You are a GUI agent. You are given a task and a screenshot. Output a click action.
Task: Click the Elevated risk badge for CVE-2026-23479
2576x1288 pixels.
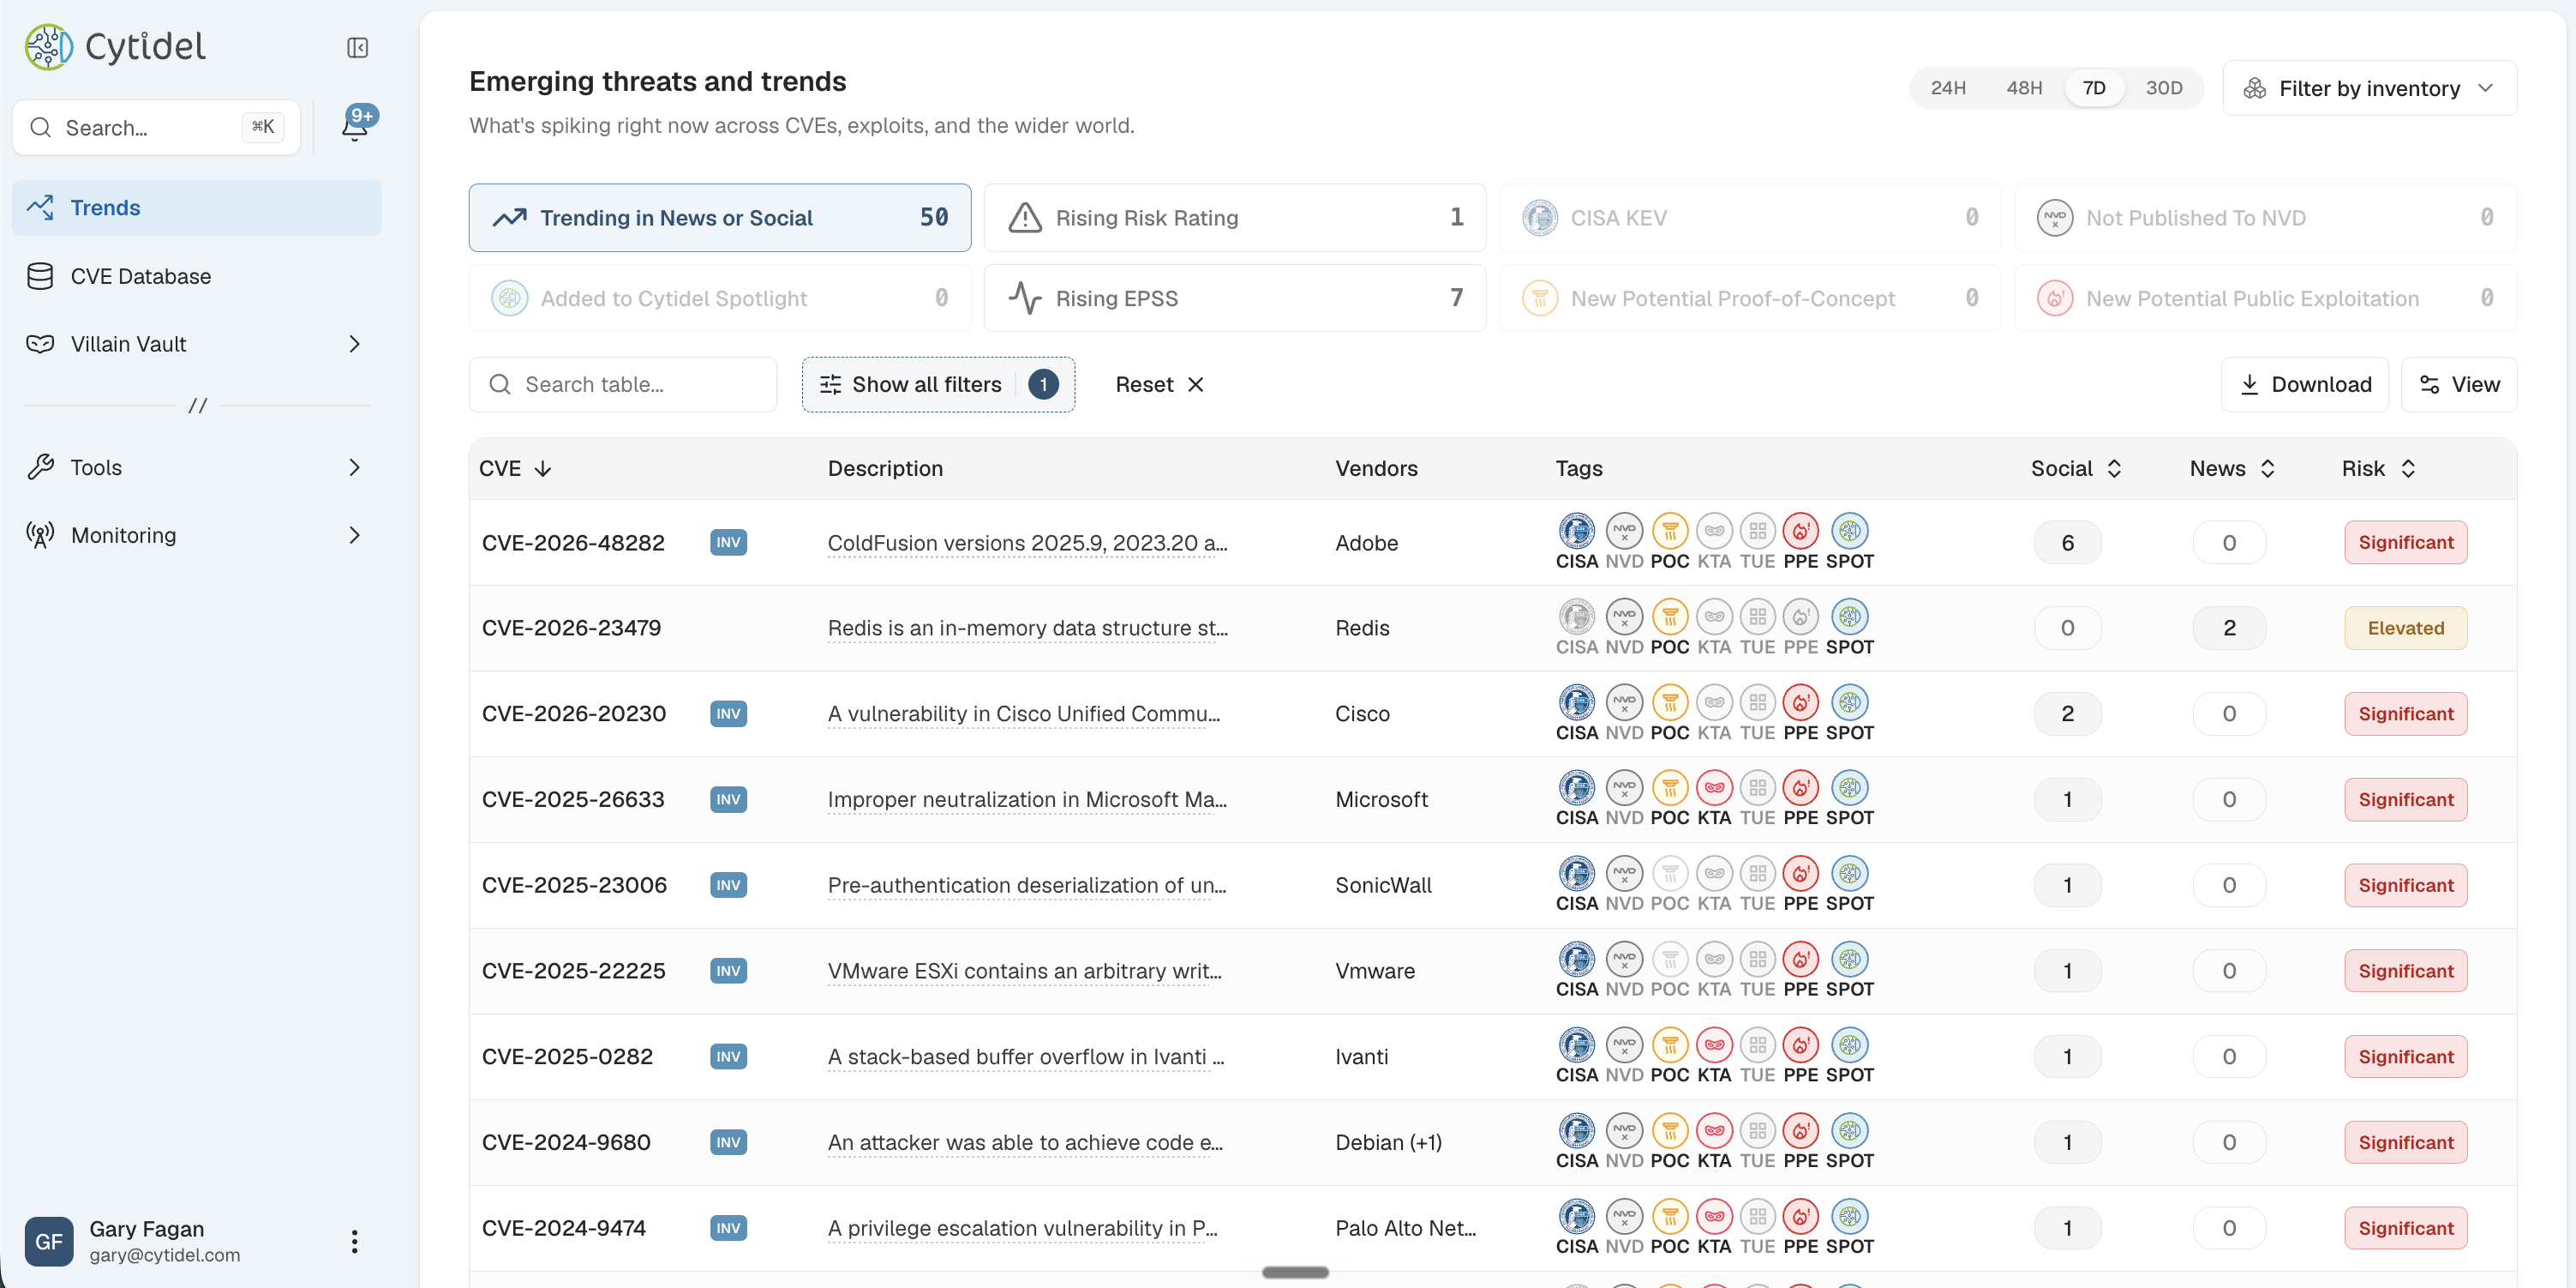pyautogui.click(x=2405, y=629)
